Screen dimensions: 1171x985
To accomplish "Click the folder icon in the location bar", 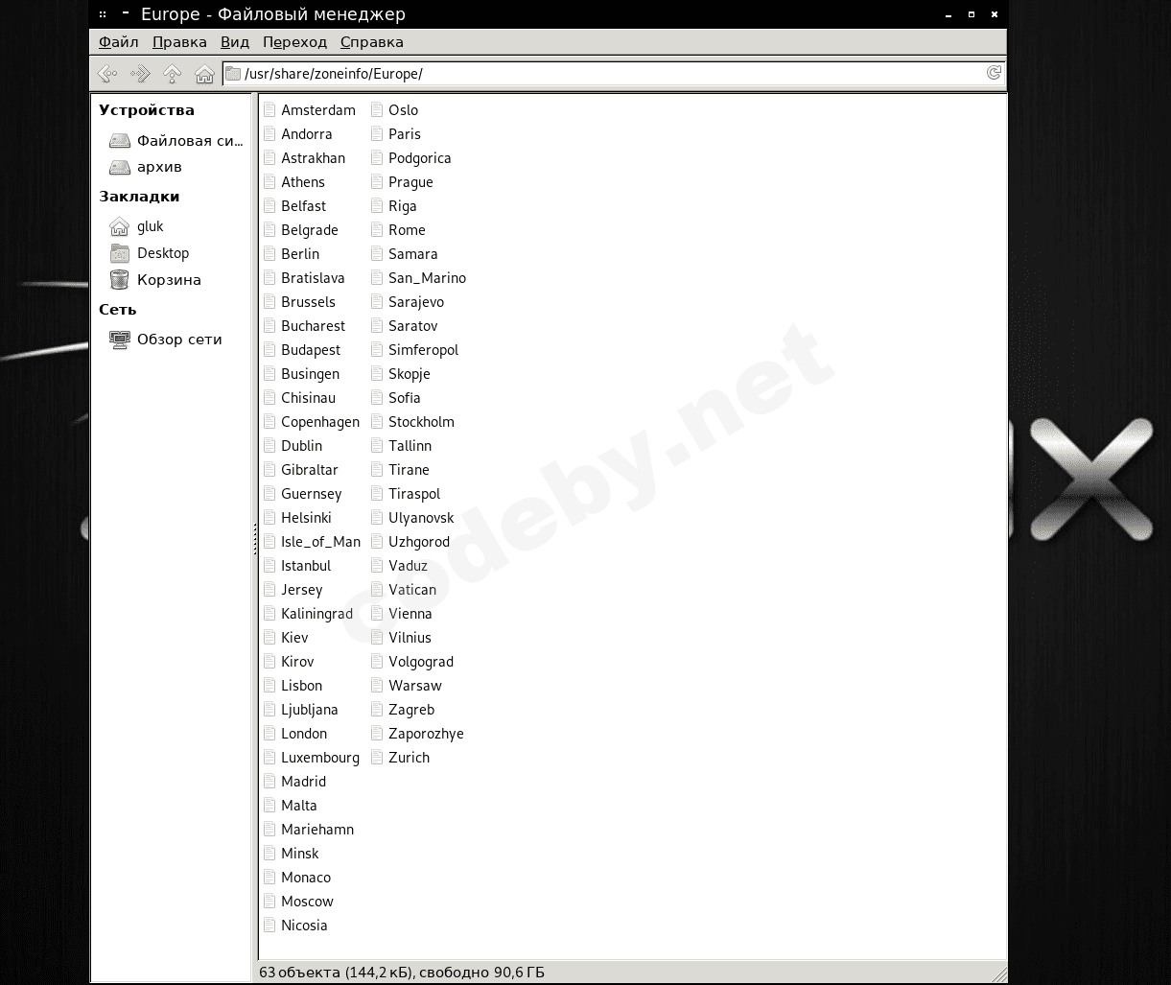I will tap(233, 74).
